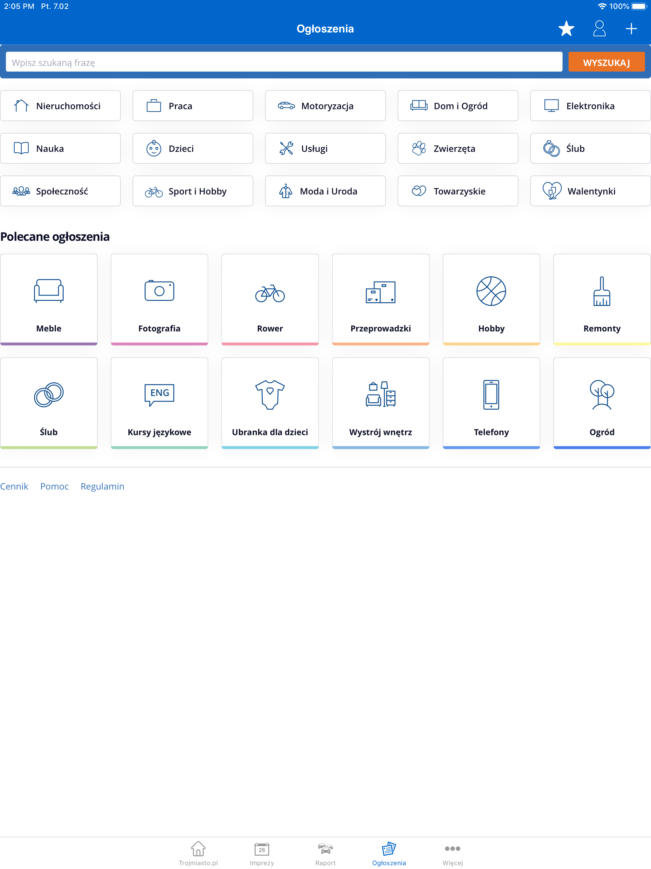
Task: Switch to Imprezy tab
Action: [x=262, y=853]
